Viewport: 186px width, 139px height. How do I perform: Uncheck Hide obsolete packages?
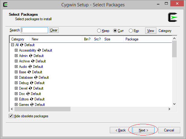(11, 116)
